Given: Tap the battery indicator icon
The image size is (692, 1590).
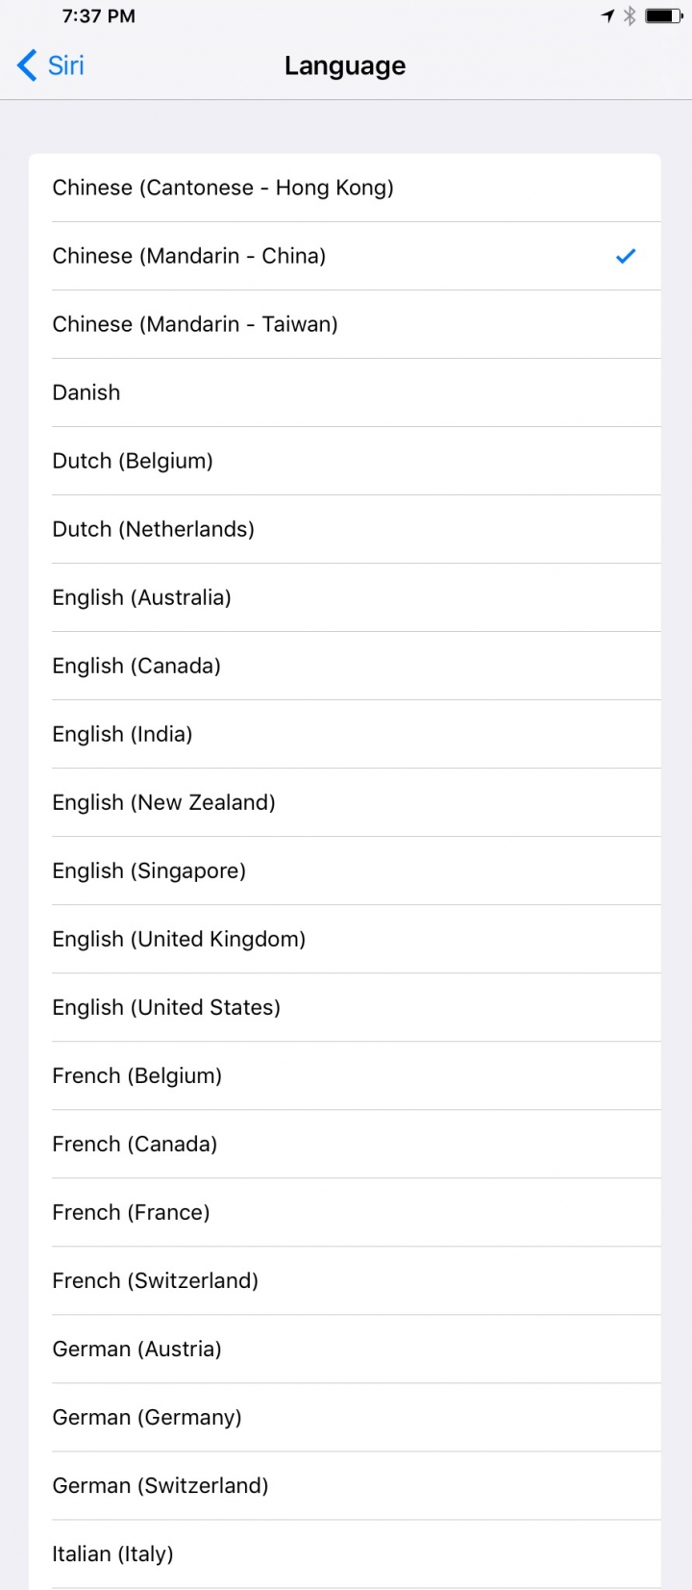Looking at the screenshot, I should coord(663,15).
